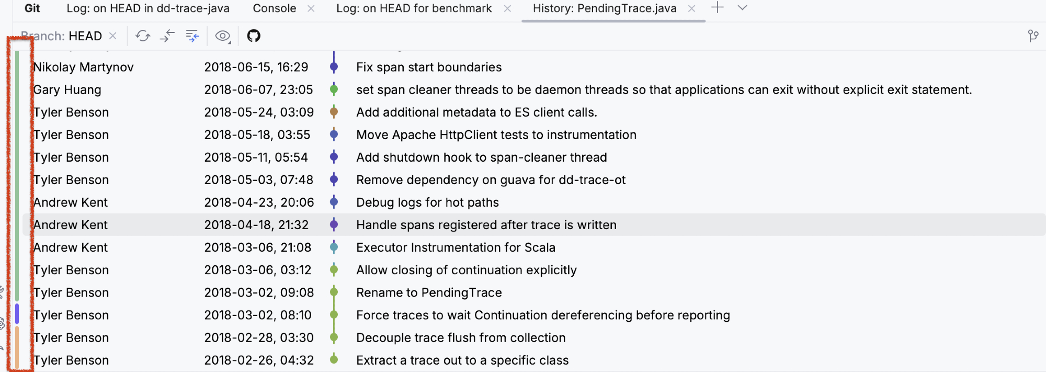
Task: Close the History: PendingTrace.java tab
Action: pos(691,8)
